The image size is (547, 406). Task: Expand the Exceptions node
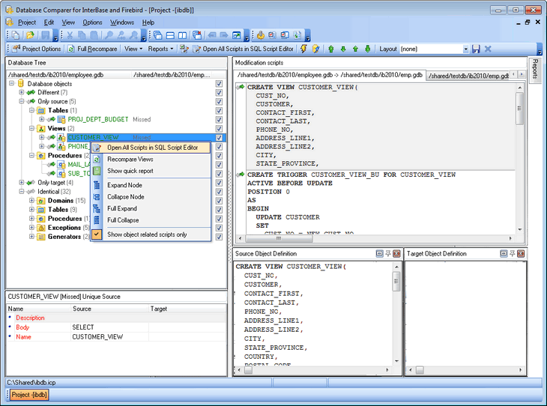[x=31, y=228]
